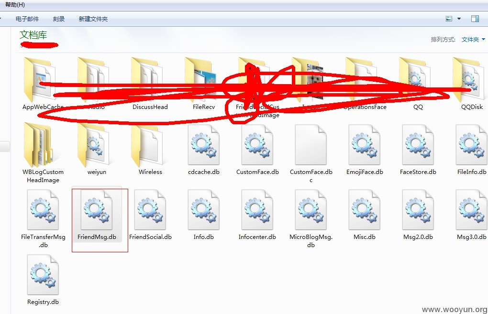Open the 帮助(H) menu
This screenshot has height=314, width=488.
pyautogui.click(x=15, y=5)
